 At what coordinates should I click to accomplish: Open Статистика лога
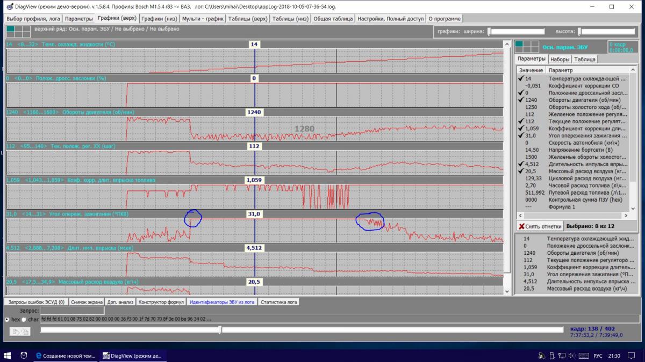278,302
